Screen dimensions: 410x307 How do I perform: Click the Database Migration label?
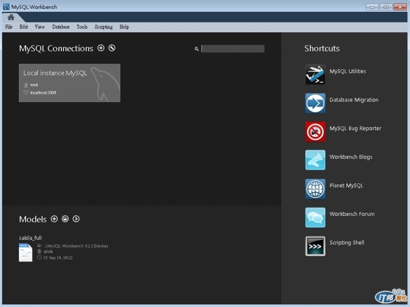pos(354,100)
